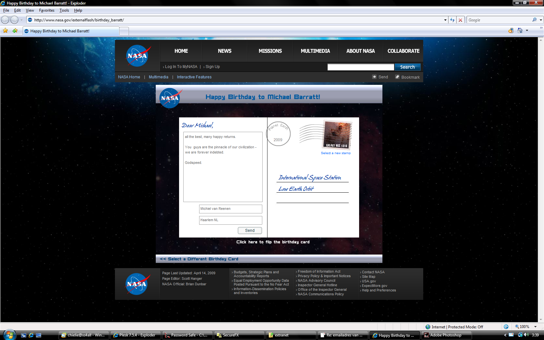Click the Internet Explorer quick launch icon
The image size is (544, 340).
click(31, 335)
